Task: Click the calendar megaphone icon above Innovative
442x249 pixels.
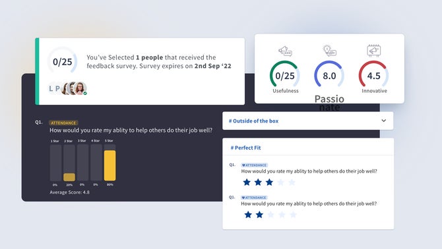Action: (x=374, y=51)
